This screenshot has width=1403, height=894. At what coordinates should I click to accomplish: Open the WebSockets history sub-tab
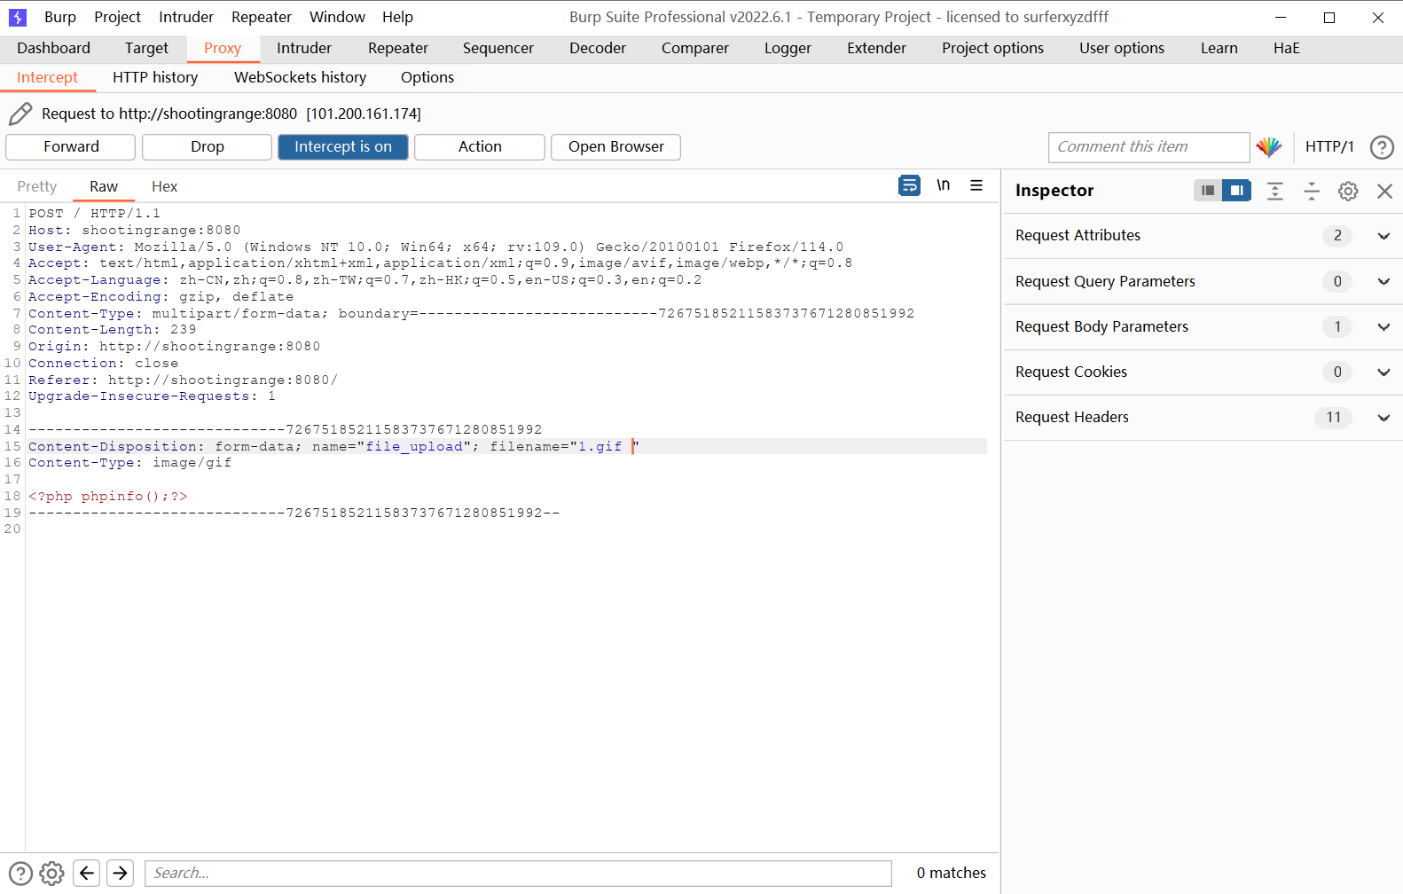[300, 77]
